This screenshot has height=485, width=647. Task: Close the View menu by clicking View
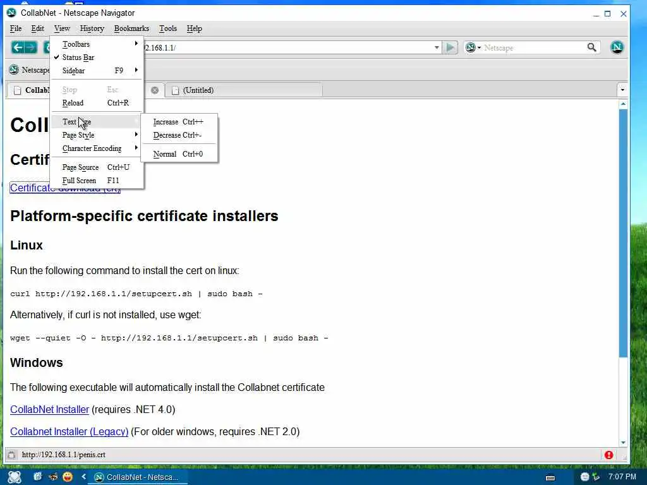62,28
